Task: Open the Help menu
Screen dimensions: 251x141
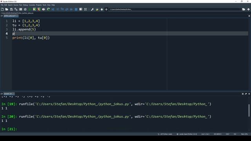Action: (53, 5)
